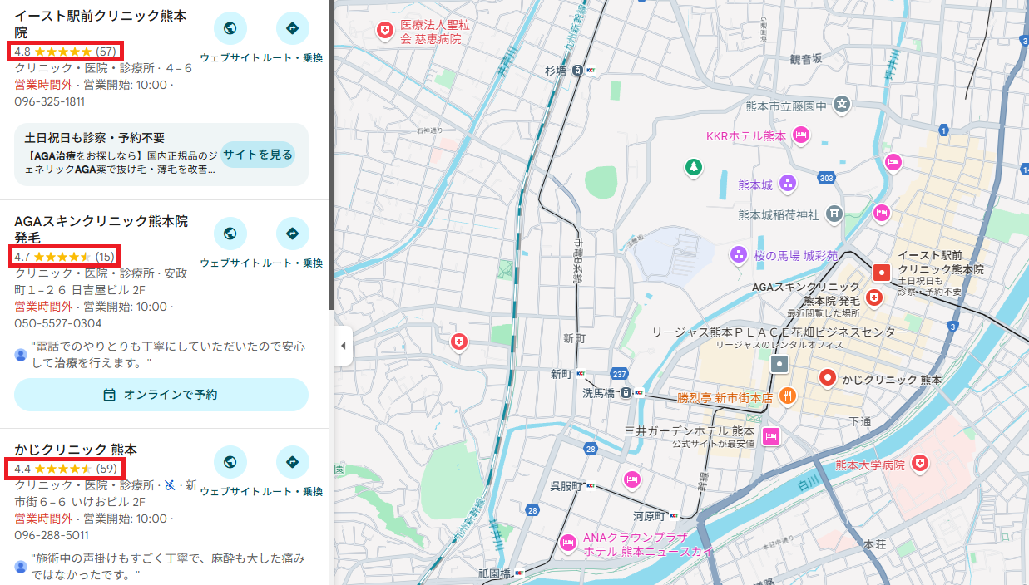Click the AGAスキンクリニック medical map pin
The width and height of the screenshot is (1029, 585).
tap(873, 297)
